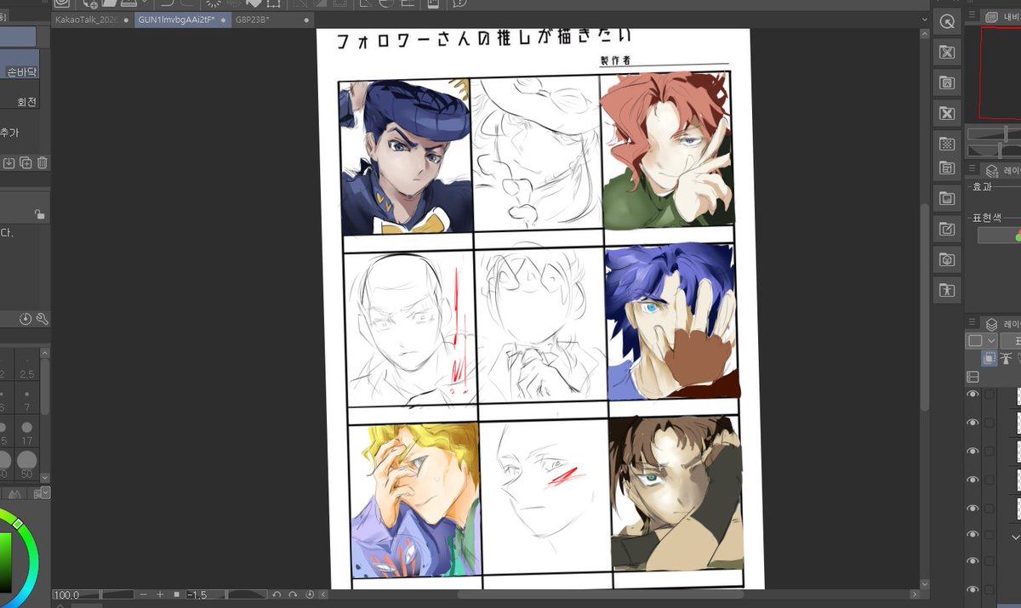Open the dropdown arrow above the color wheel

[x=45, y=493]
